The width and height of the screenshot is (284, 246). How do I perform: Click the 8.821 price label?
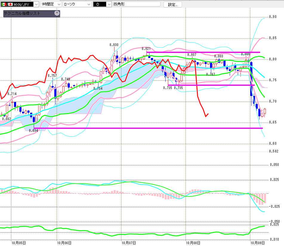click(146, 49)
